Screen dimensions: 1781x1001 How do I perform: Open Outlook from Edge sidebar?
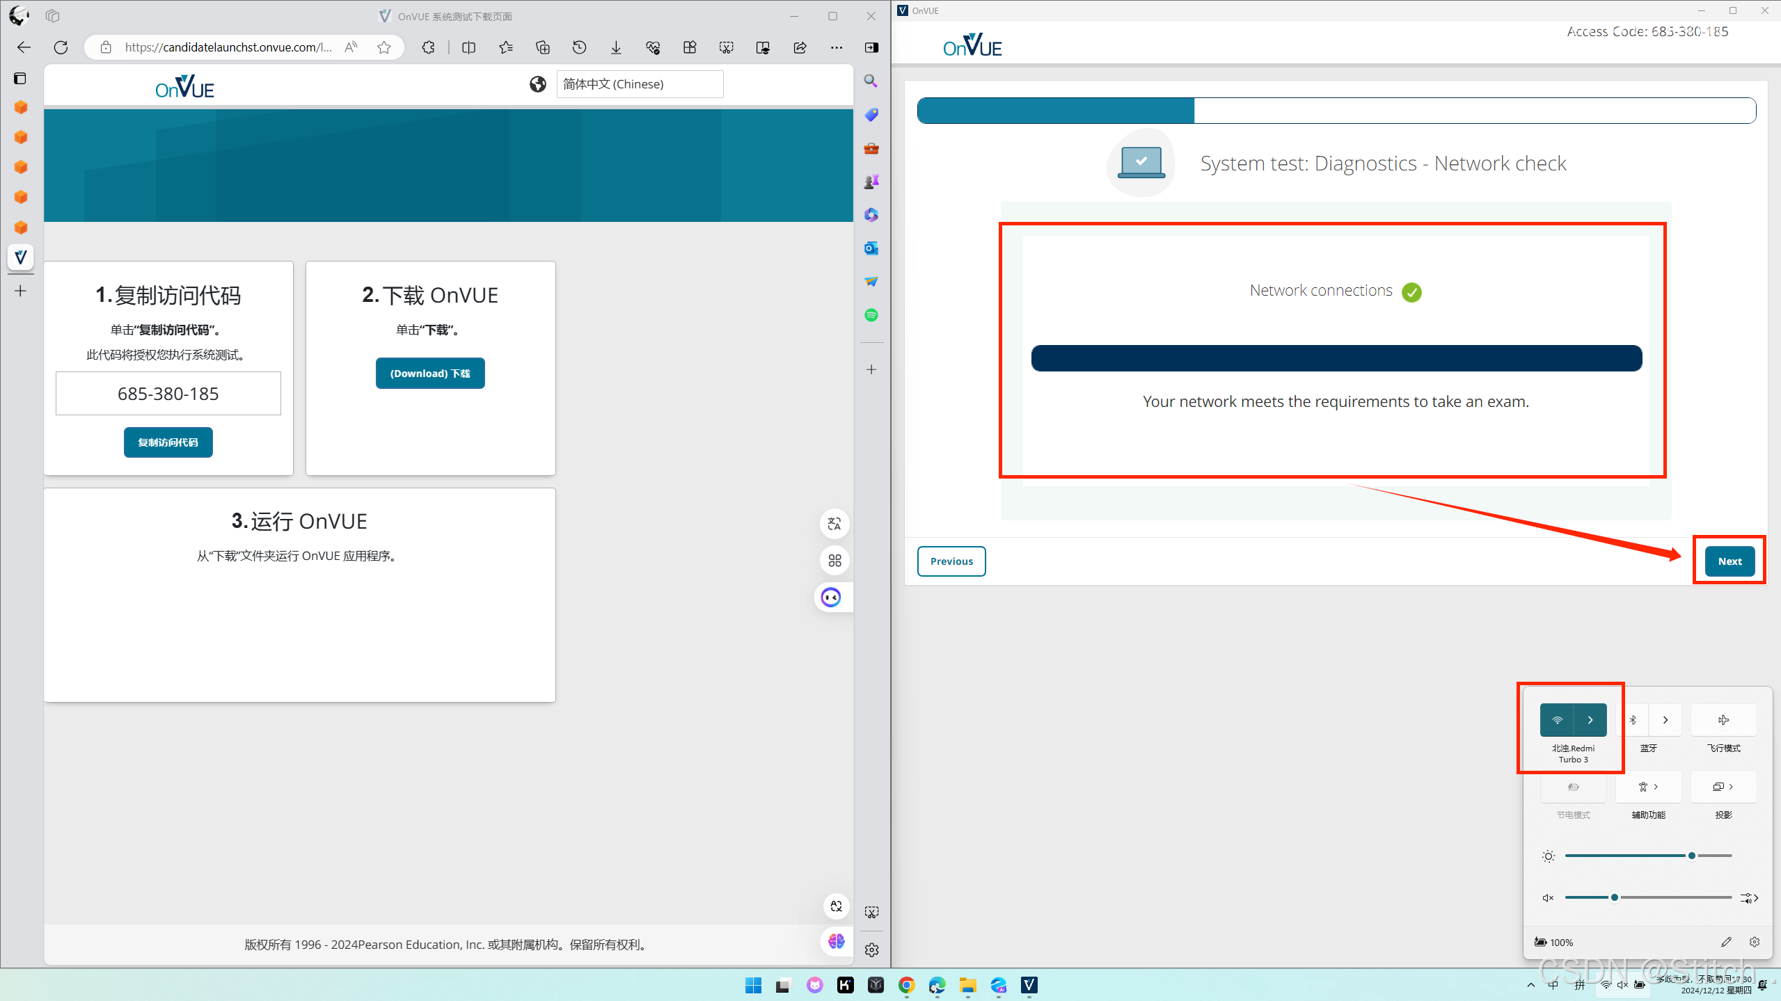(x=871, y=248)
